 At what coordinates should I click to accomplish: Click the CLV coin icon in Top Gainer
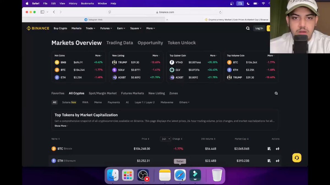pyautogui.click(x=172, y=70)
